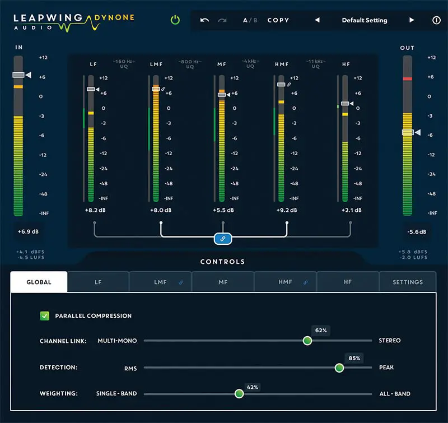Select next preset with right arrow

coord(412,20)
